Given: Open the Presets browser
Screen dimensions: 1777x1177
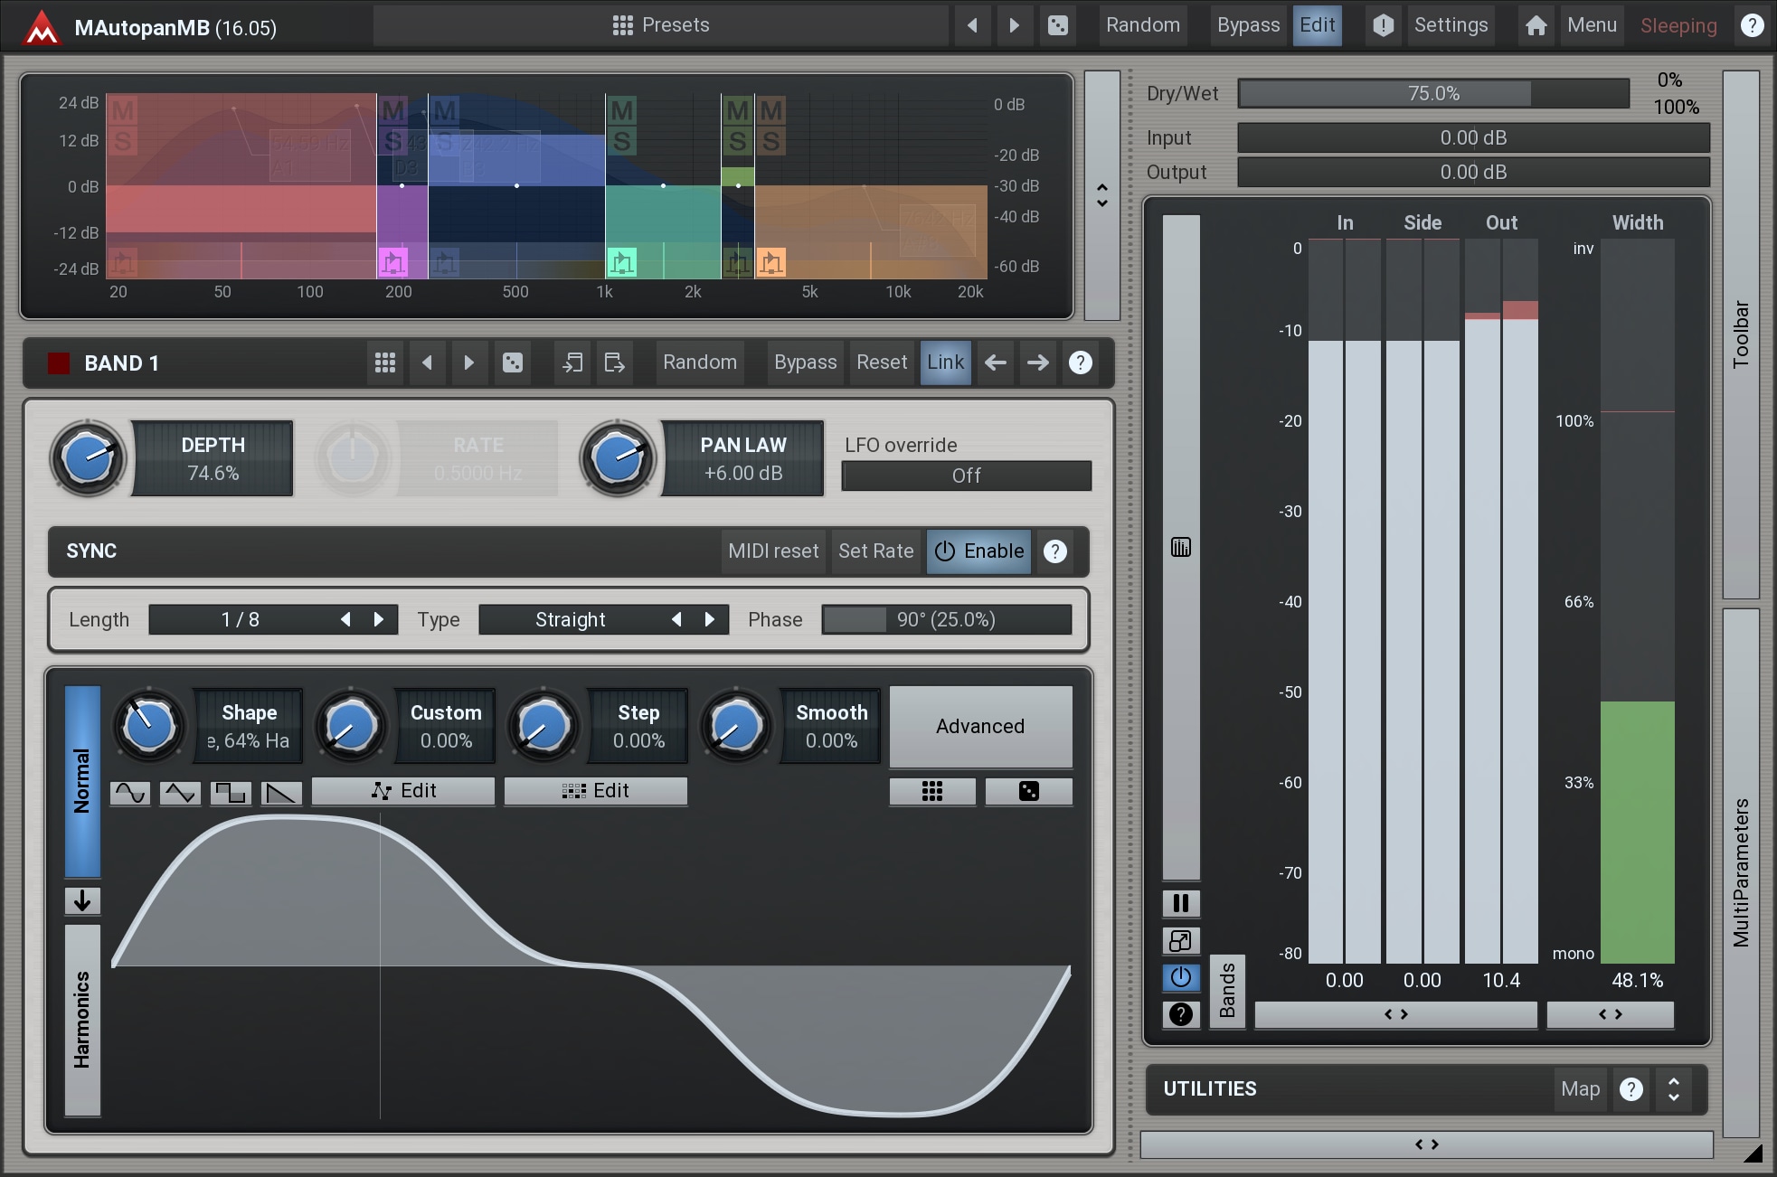Looking at the screenshot, I should tap(661, 25).
